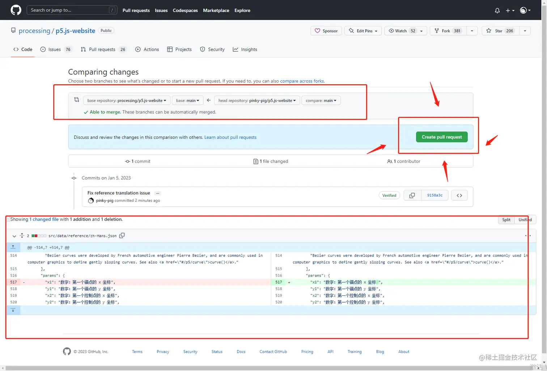Open the Projects tab
The height and width of the screenshot is (371, 547).
[179, 50]
